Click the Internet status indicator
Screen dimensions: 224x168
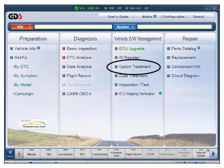click(137, 8)
